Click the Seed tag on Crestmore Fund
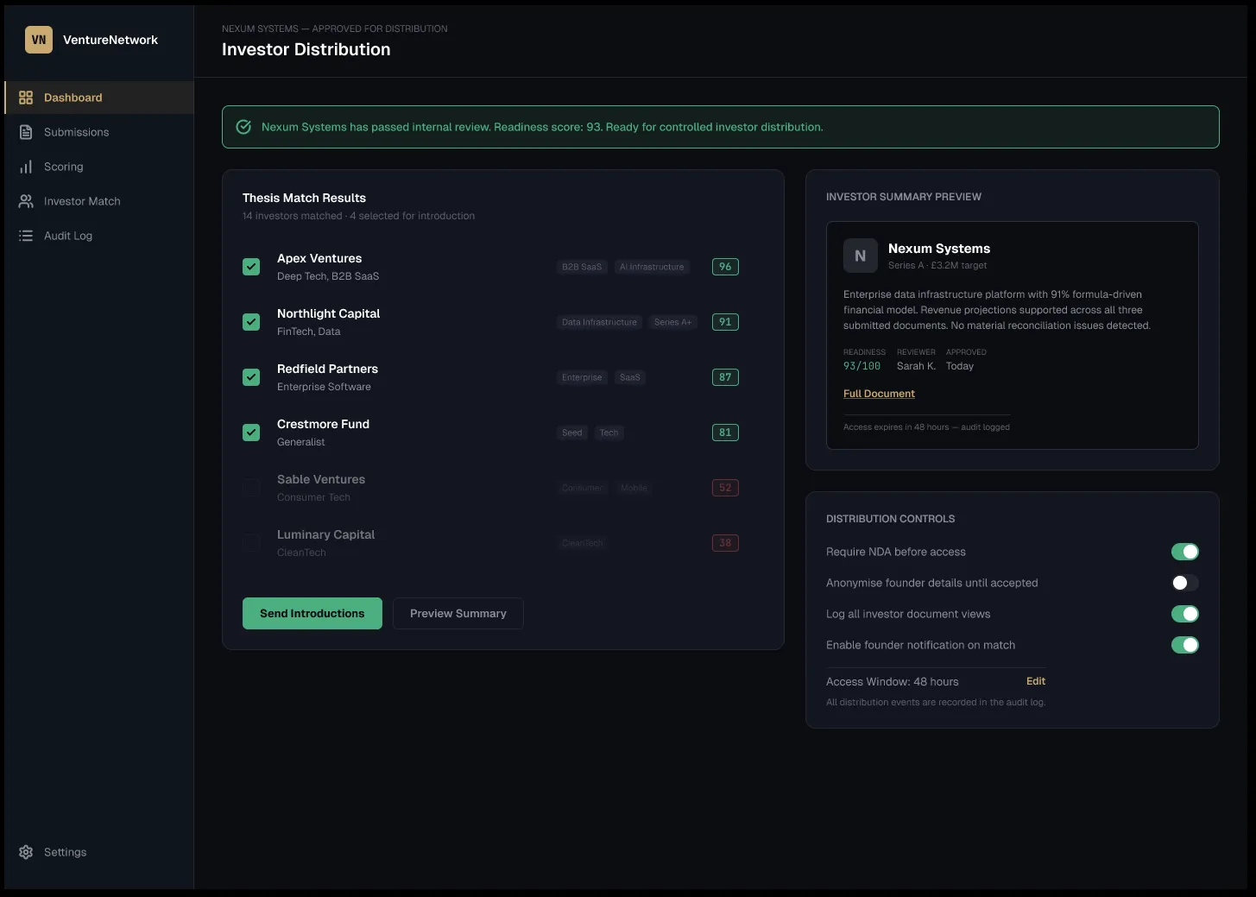This screenshot has width=1256, height=897. coord(572,433)
